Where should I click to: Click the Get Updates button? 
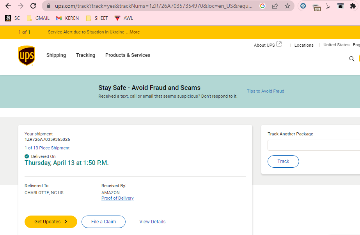pyautogui.click(x=51, y=222)
